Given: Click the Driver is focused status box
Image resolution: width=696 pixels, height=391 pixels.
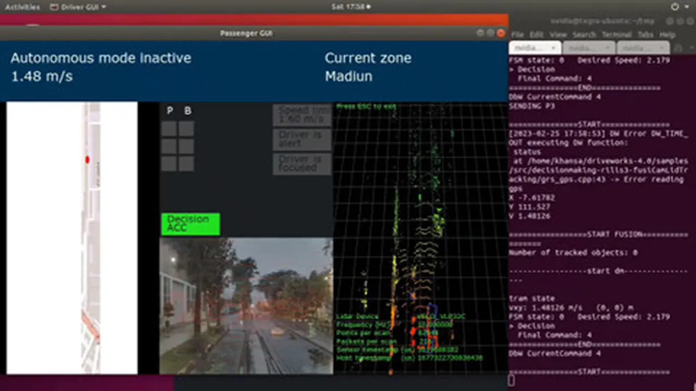Looking at the screenshot, I should tap(302, 163).
